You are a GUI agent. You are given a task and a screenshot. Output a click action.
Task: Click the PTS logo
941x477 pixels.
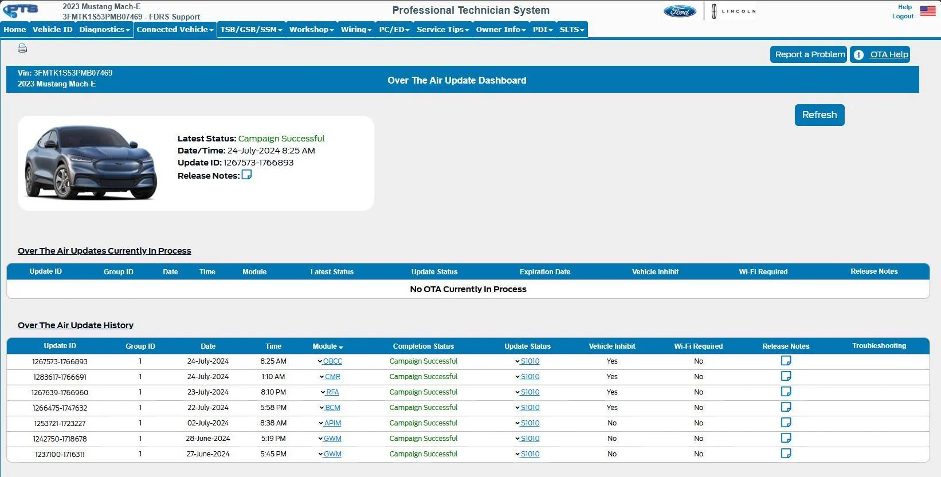[21, 10]
